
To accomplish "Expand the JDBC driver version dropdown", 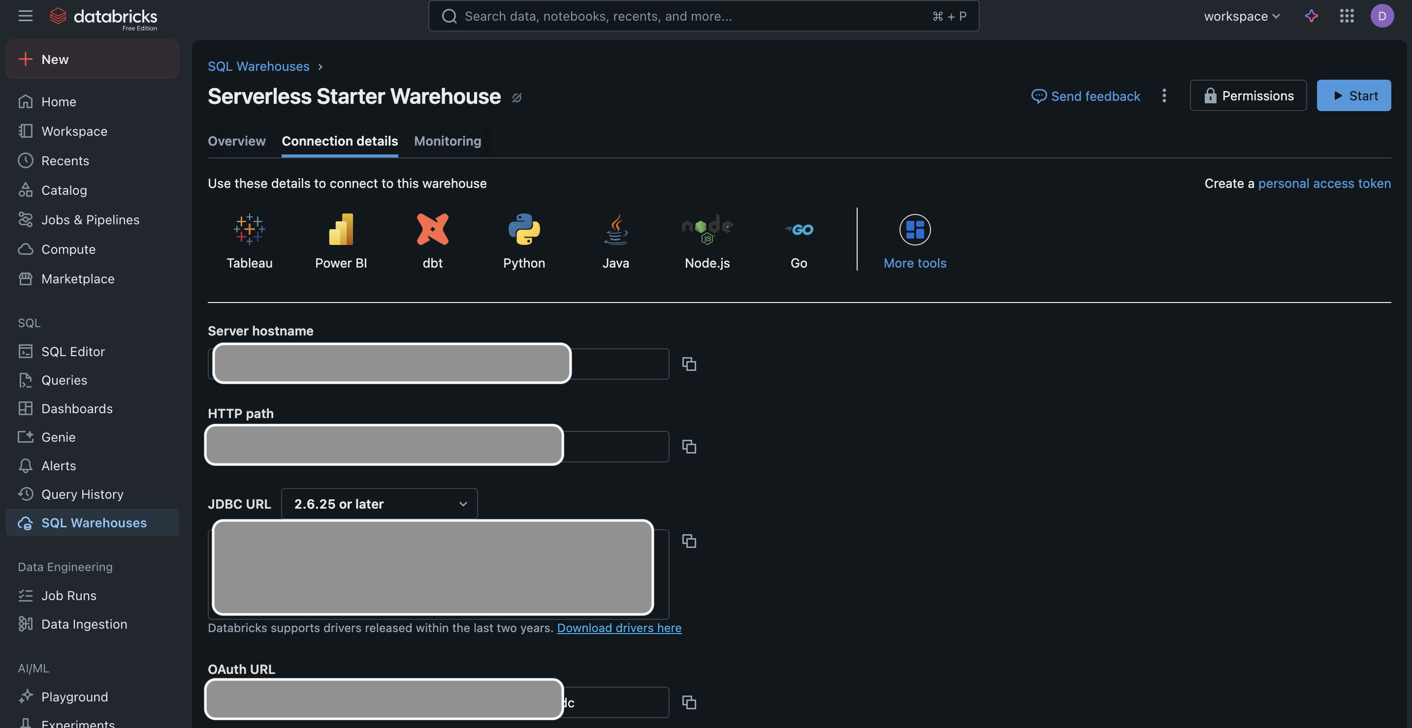I will [x=379, y=503].
